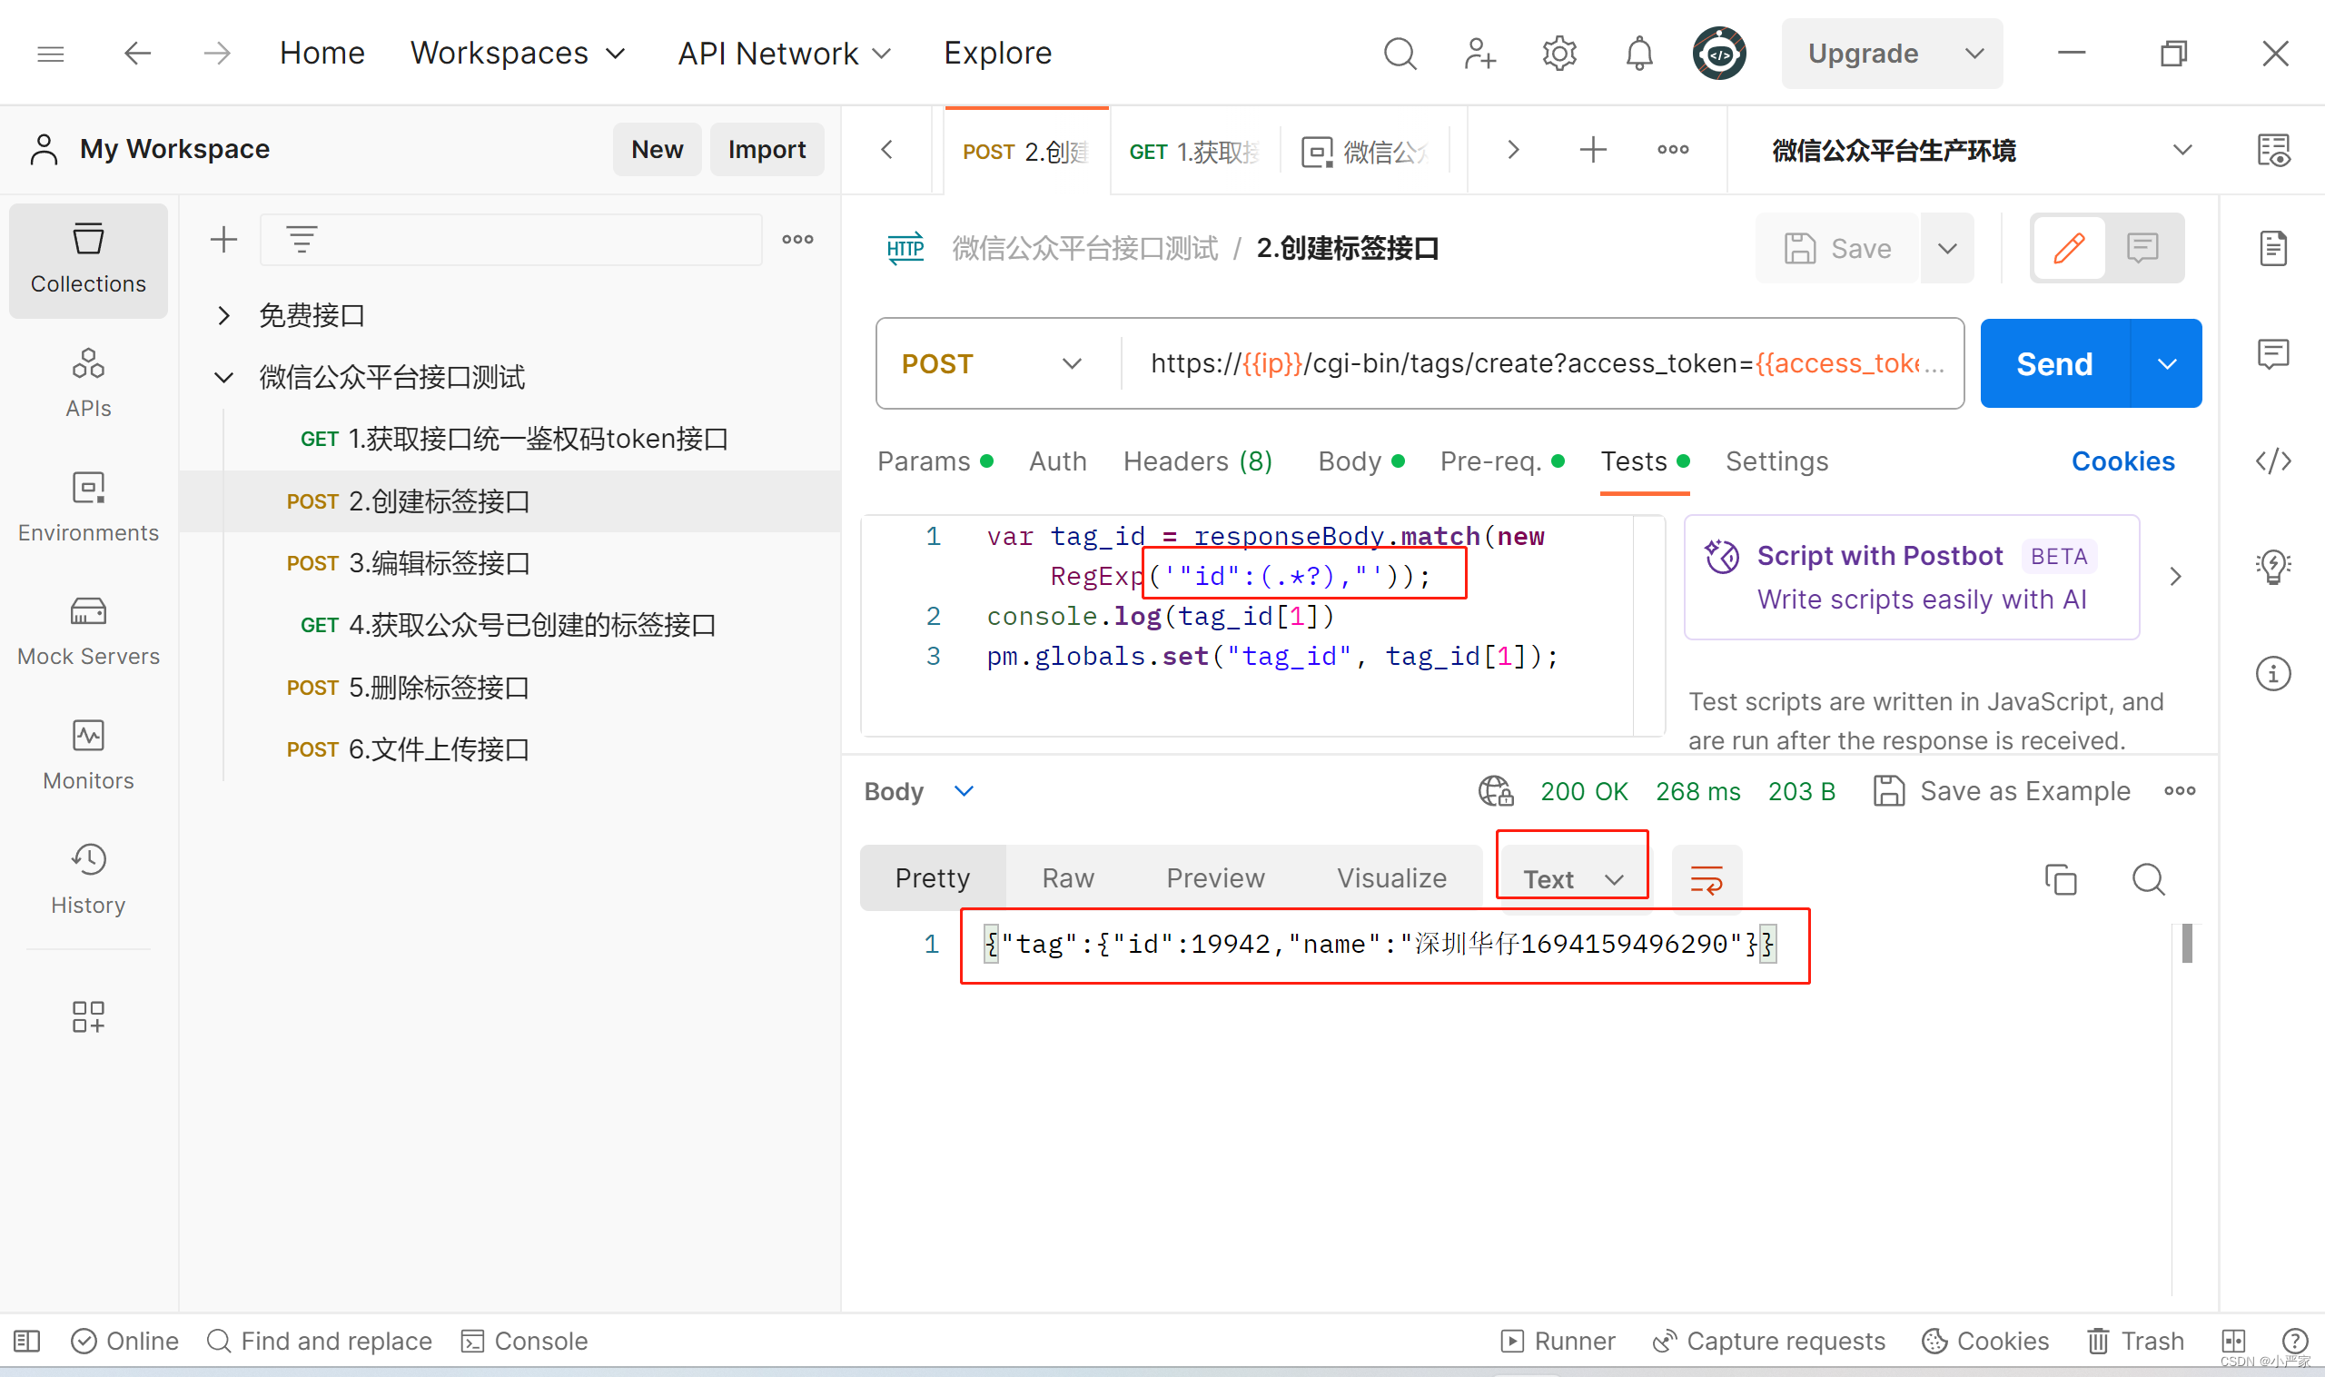Open the documentation icon in right sidebar
Viewport: 2325px width, 1377px height.
coord(2273,248)
